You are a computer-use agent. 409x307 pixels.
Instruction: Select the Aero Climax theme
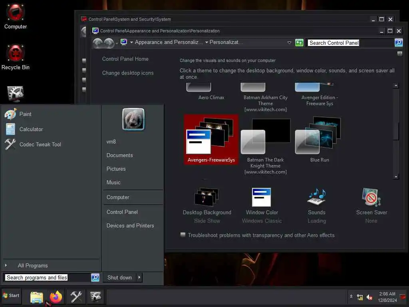pyautogui.click(x=211, y=92)
